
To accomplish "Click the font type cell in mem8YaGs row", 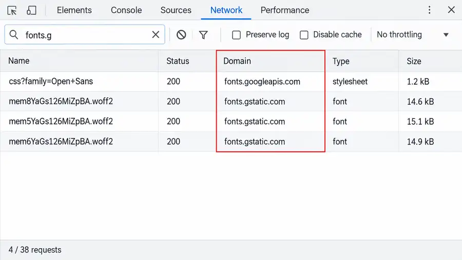I will pos(340,102).
